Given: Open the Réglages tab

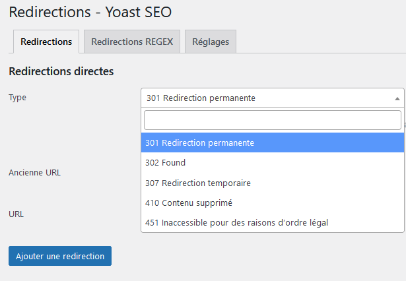Looking at the screenshot, I should (211, 42).
